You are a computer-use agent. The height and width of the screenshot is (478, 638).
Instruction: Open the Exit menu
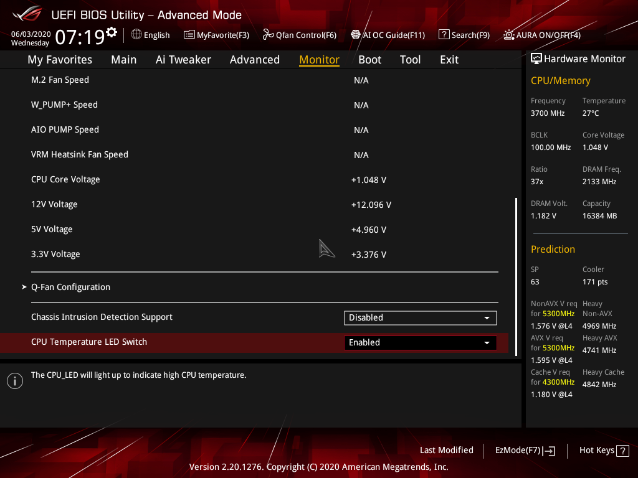coord(449,59)
